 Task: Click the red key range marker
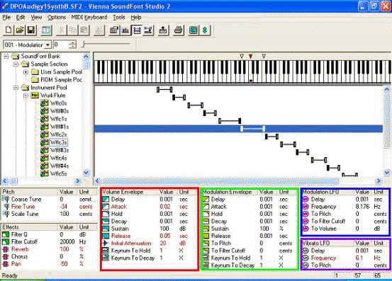tap(251, 57)
